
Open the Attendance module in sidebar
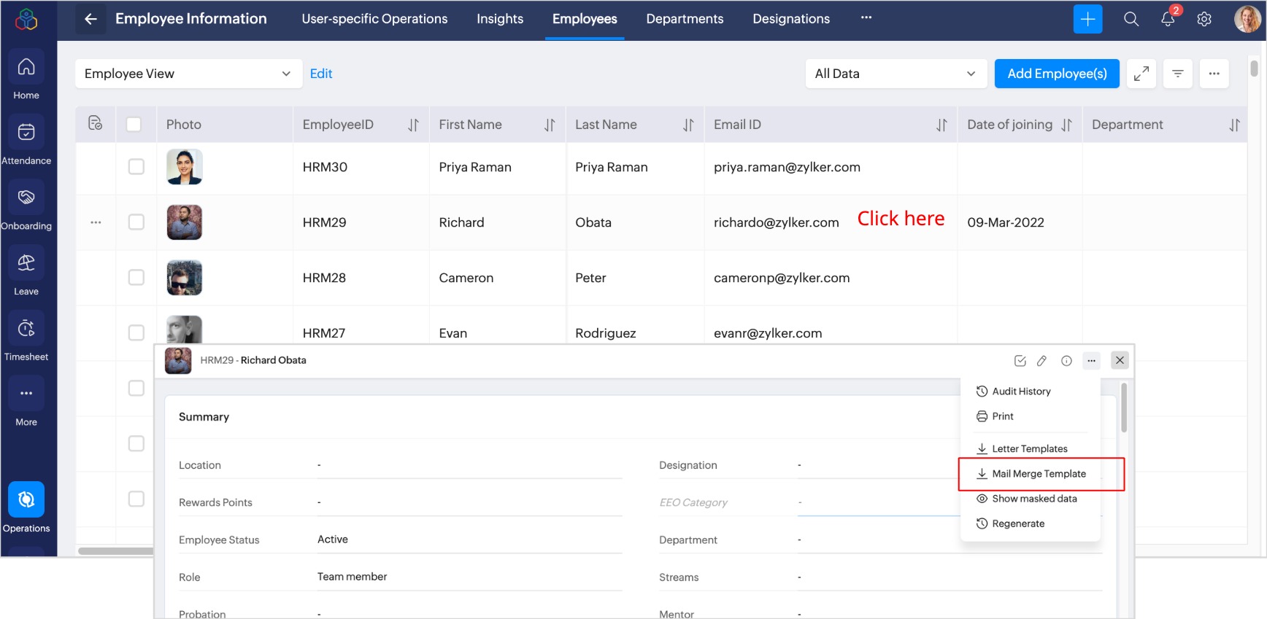26,140
